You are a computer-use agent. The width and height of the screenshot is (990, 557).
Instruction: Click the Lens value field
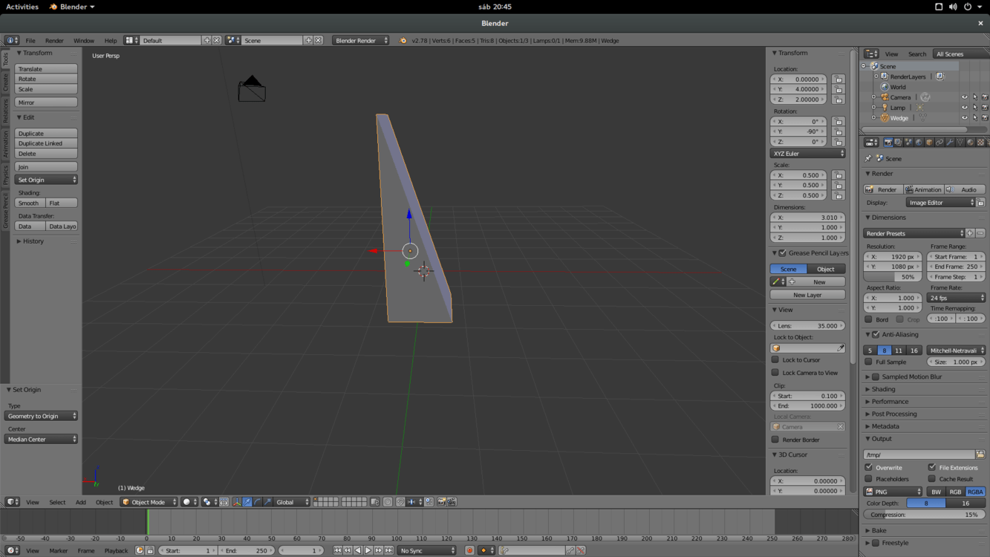click(807, 326)
